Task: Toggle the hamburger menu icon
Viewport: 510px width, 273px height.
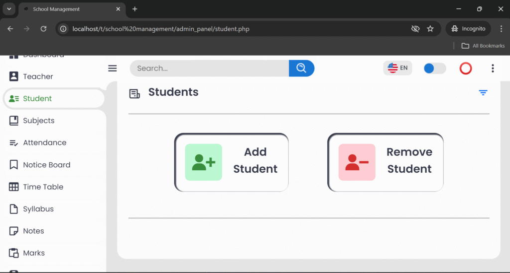Action: click(x=113, y=68)
